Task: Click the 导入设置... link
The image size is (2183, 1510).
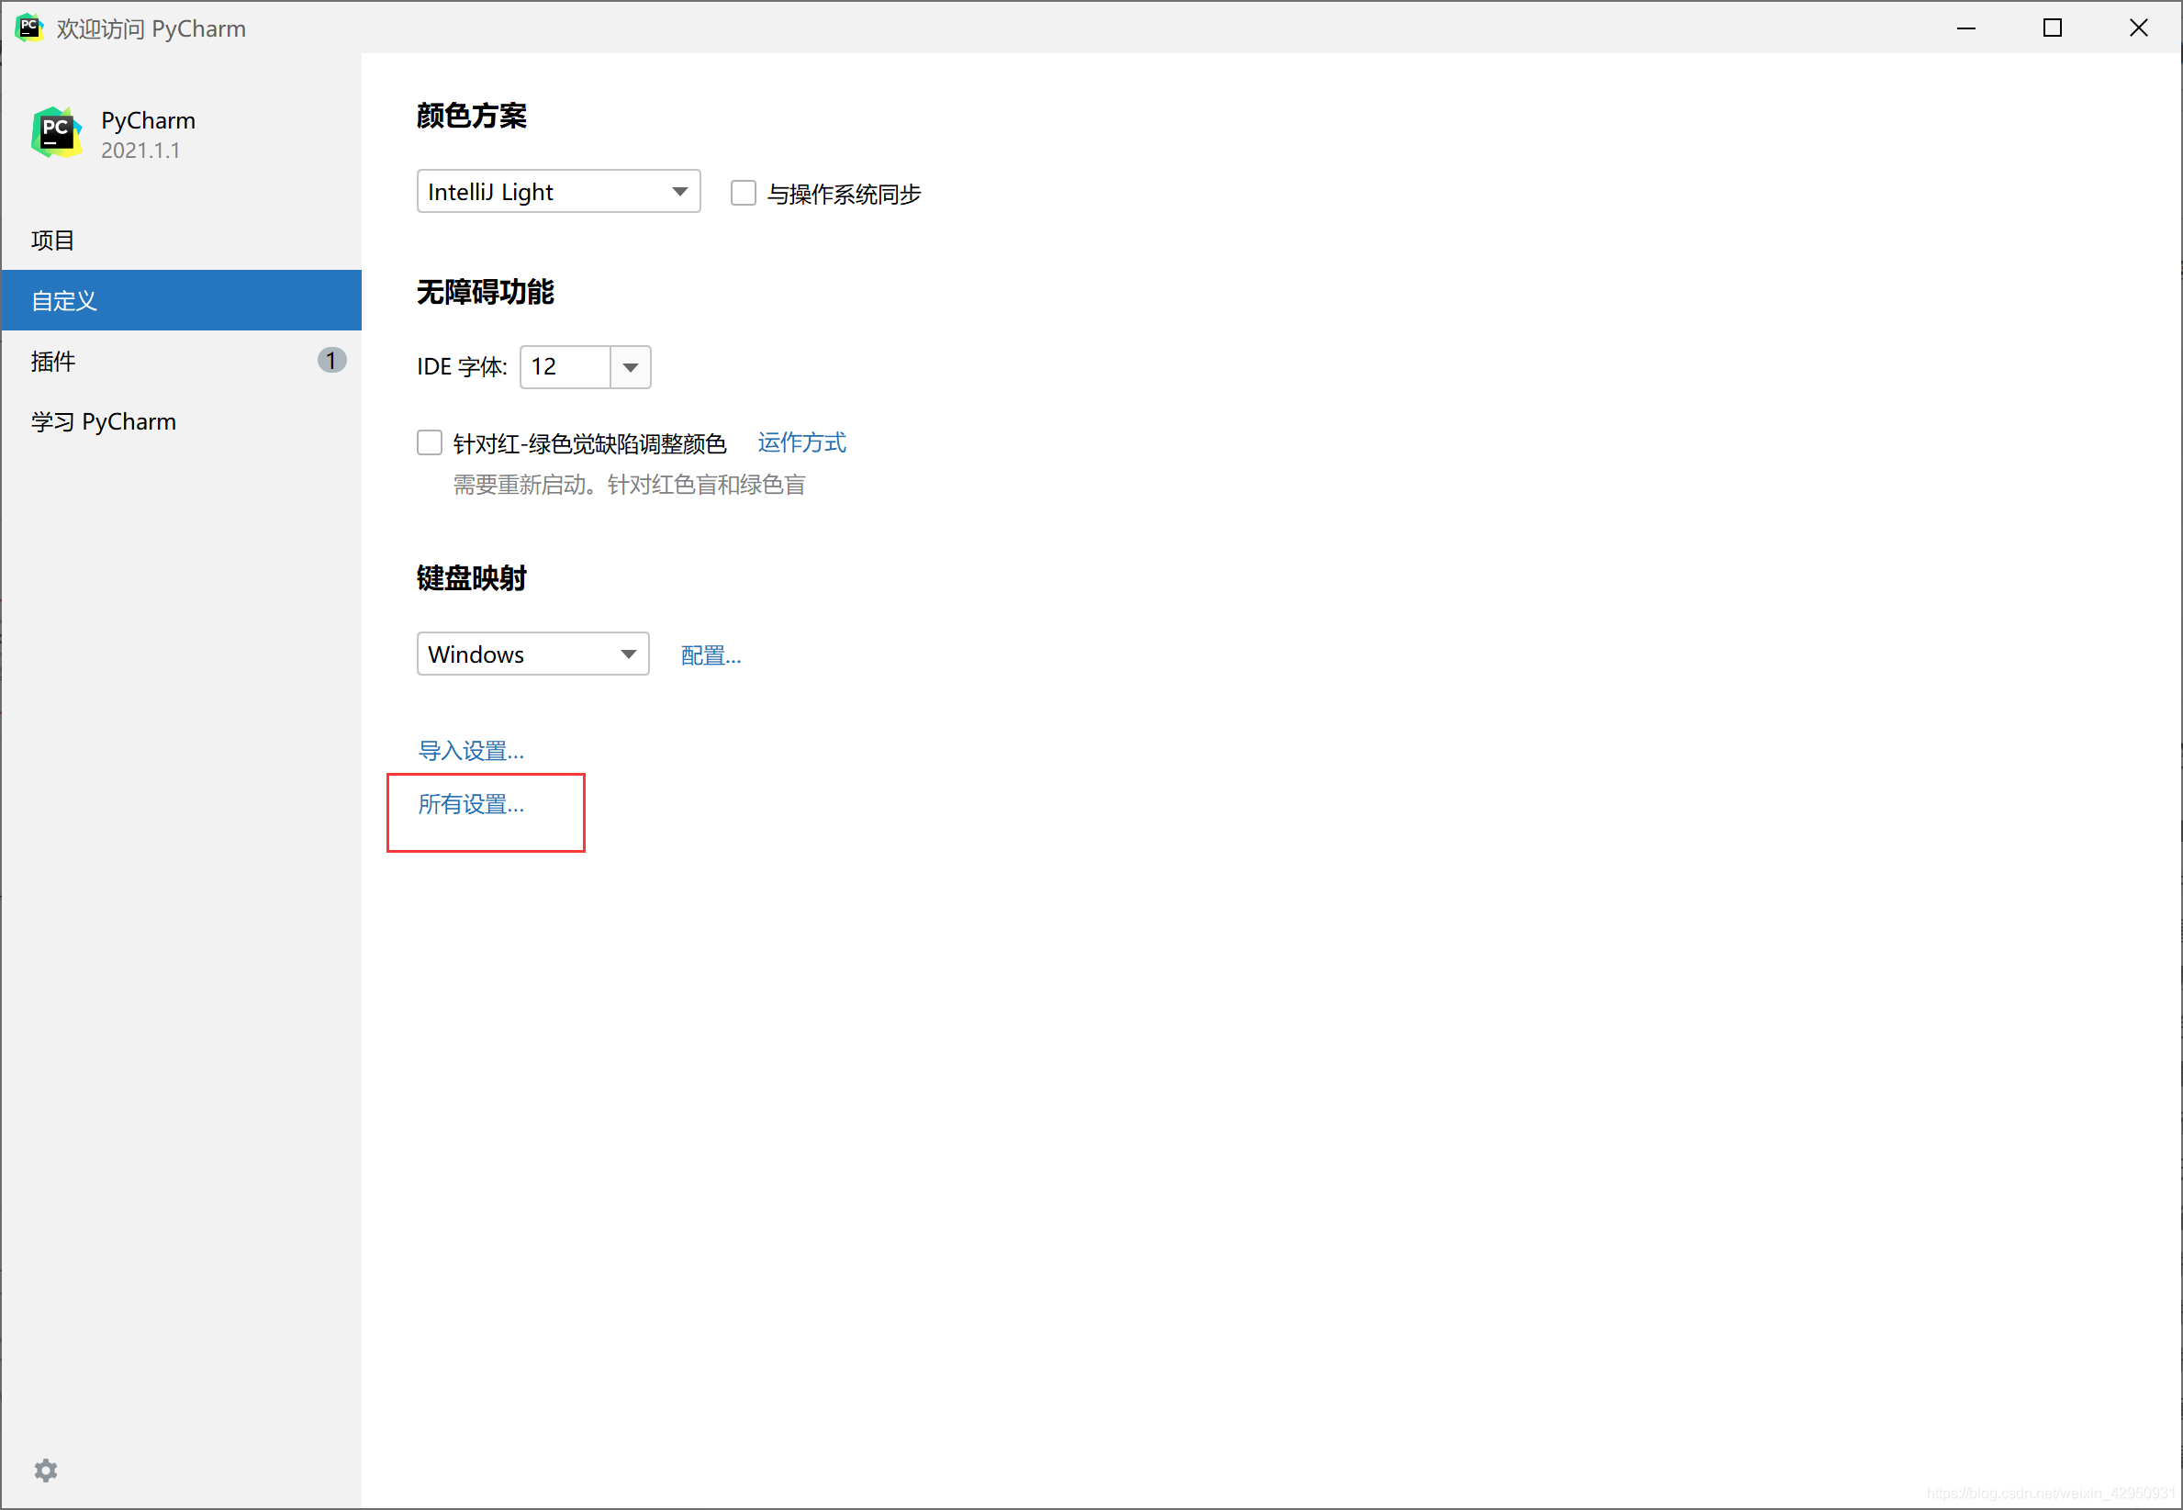Action: point(470,751)
